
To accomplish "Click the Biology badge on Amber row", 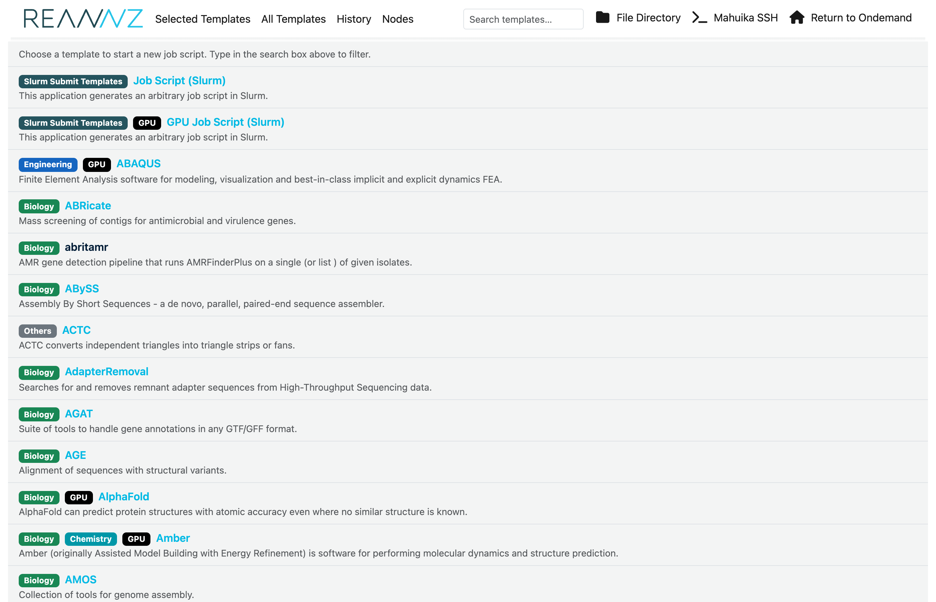I will click(39, 539).
